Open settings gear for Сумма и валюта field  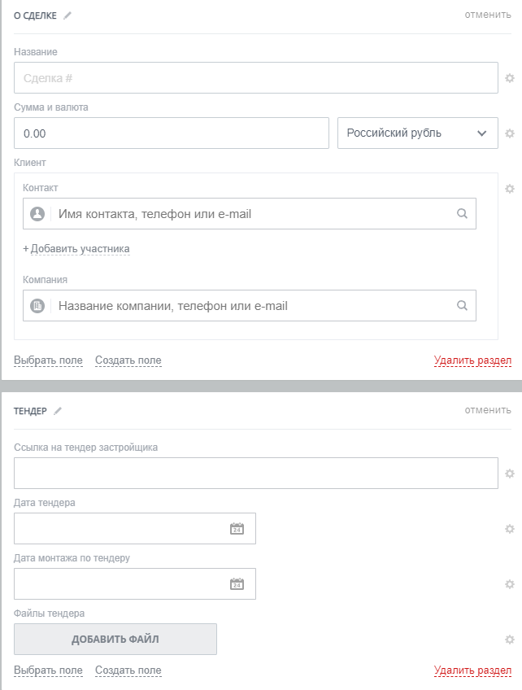[x=510, y=133]
